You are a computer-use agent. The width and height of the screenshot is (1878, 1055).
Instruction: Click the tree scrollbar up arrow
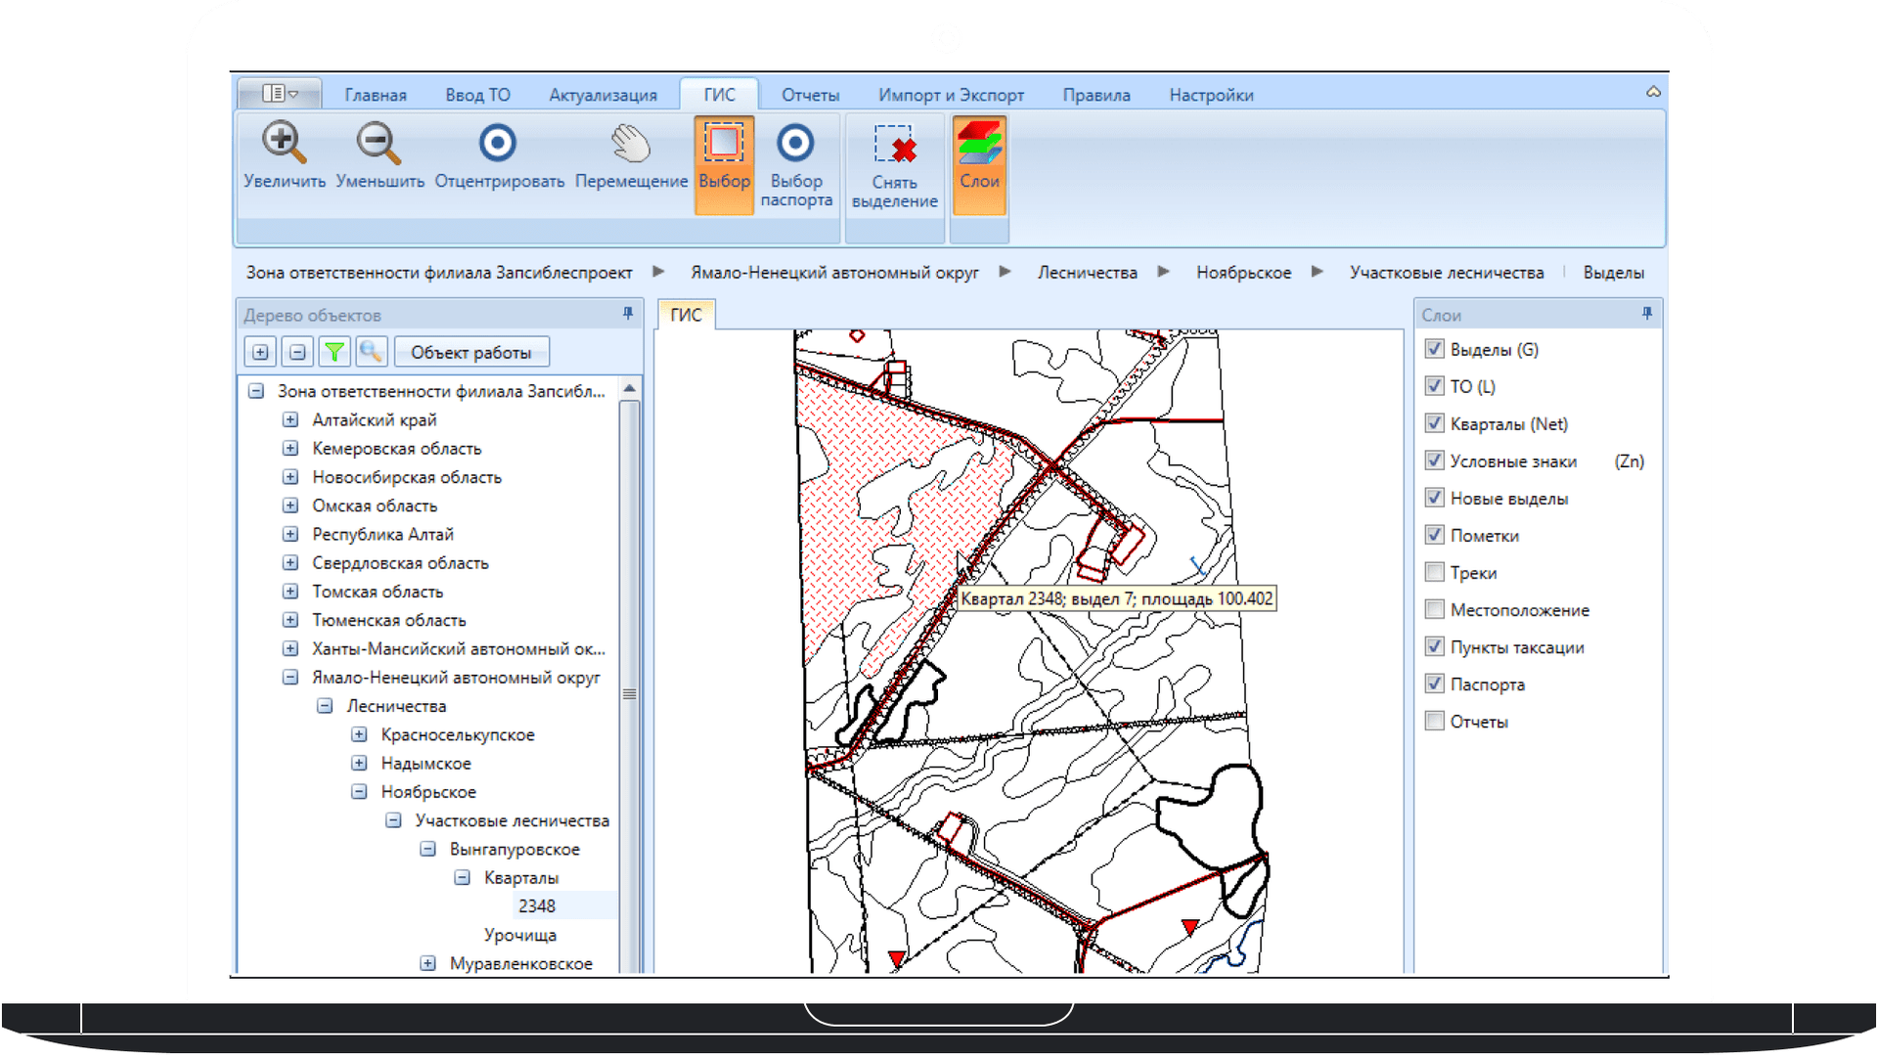click(629, 388)
